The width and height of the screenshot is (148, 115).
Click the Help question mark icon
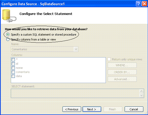(138, 4)
